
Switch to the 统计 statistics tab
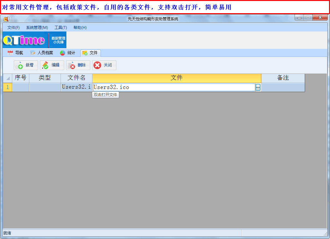(67, 53)
